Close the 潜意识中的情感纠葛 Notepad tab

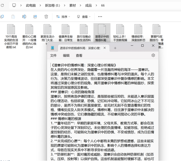pyautogui.click(x=105, y=48)
